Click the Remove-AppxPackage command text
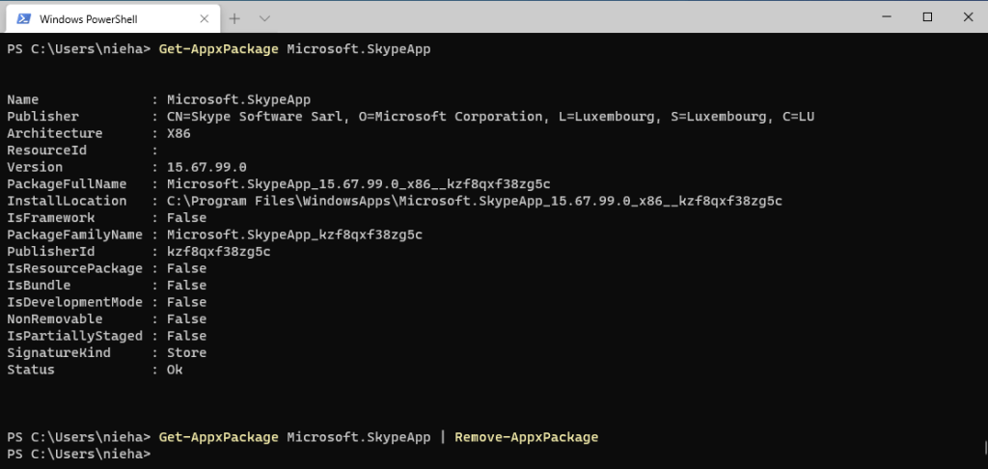The image size is (988, 469). pyautogui.click(x=526, y=437)
